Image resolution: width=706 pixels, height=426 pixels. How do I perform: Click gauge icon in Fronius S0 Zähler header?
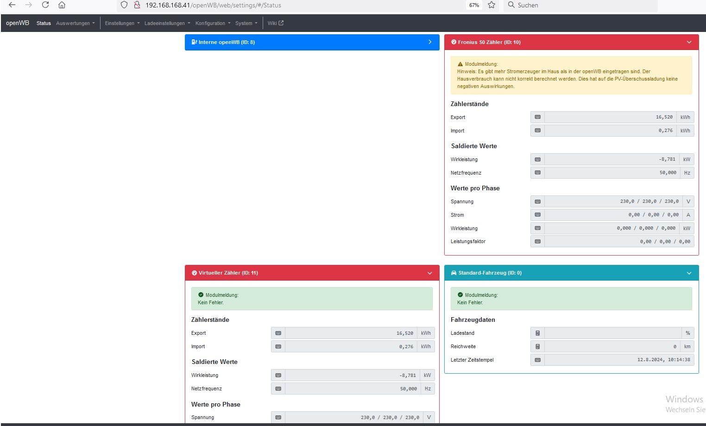point(454,42)
